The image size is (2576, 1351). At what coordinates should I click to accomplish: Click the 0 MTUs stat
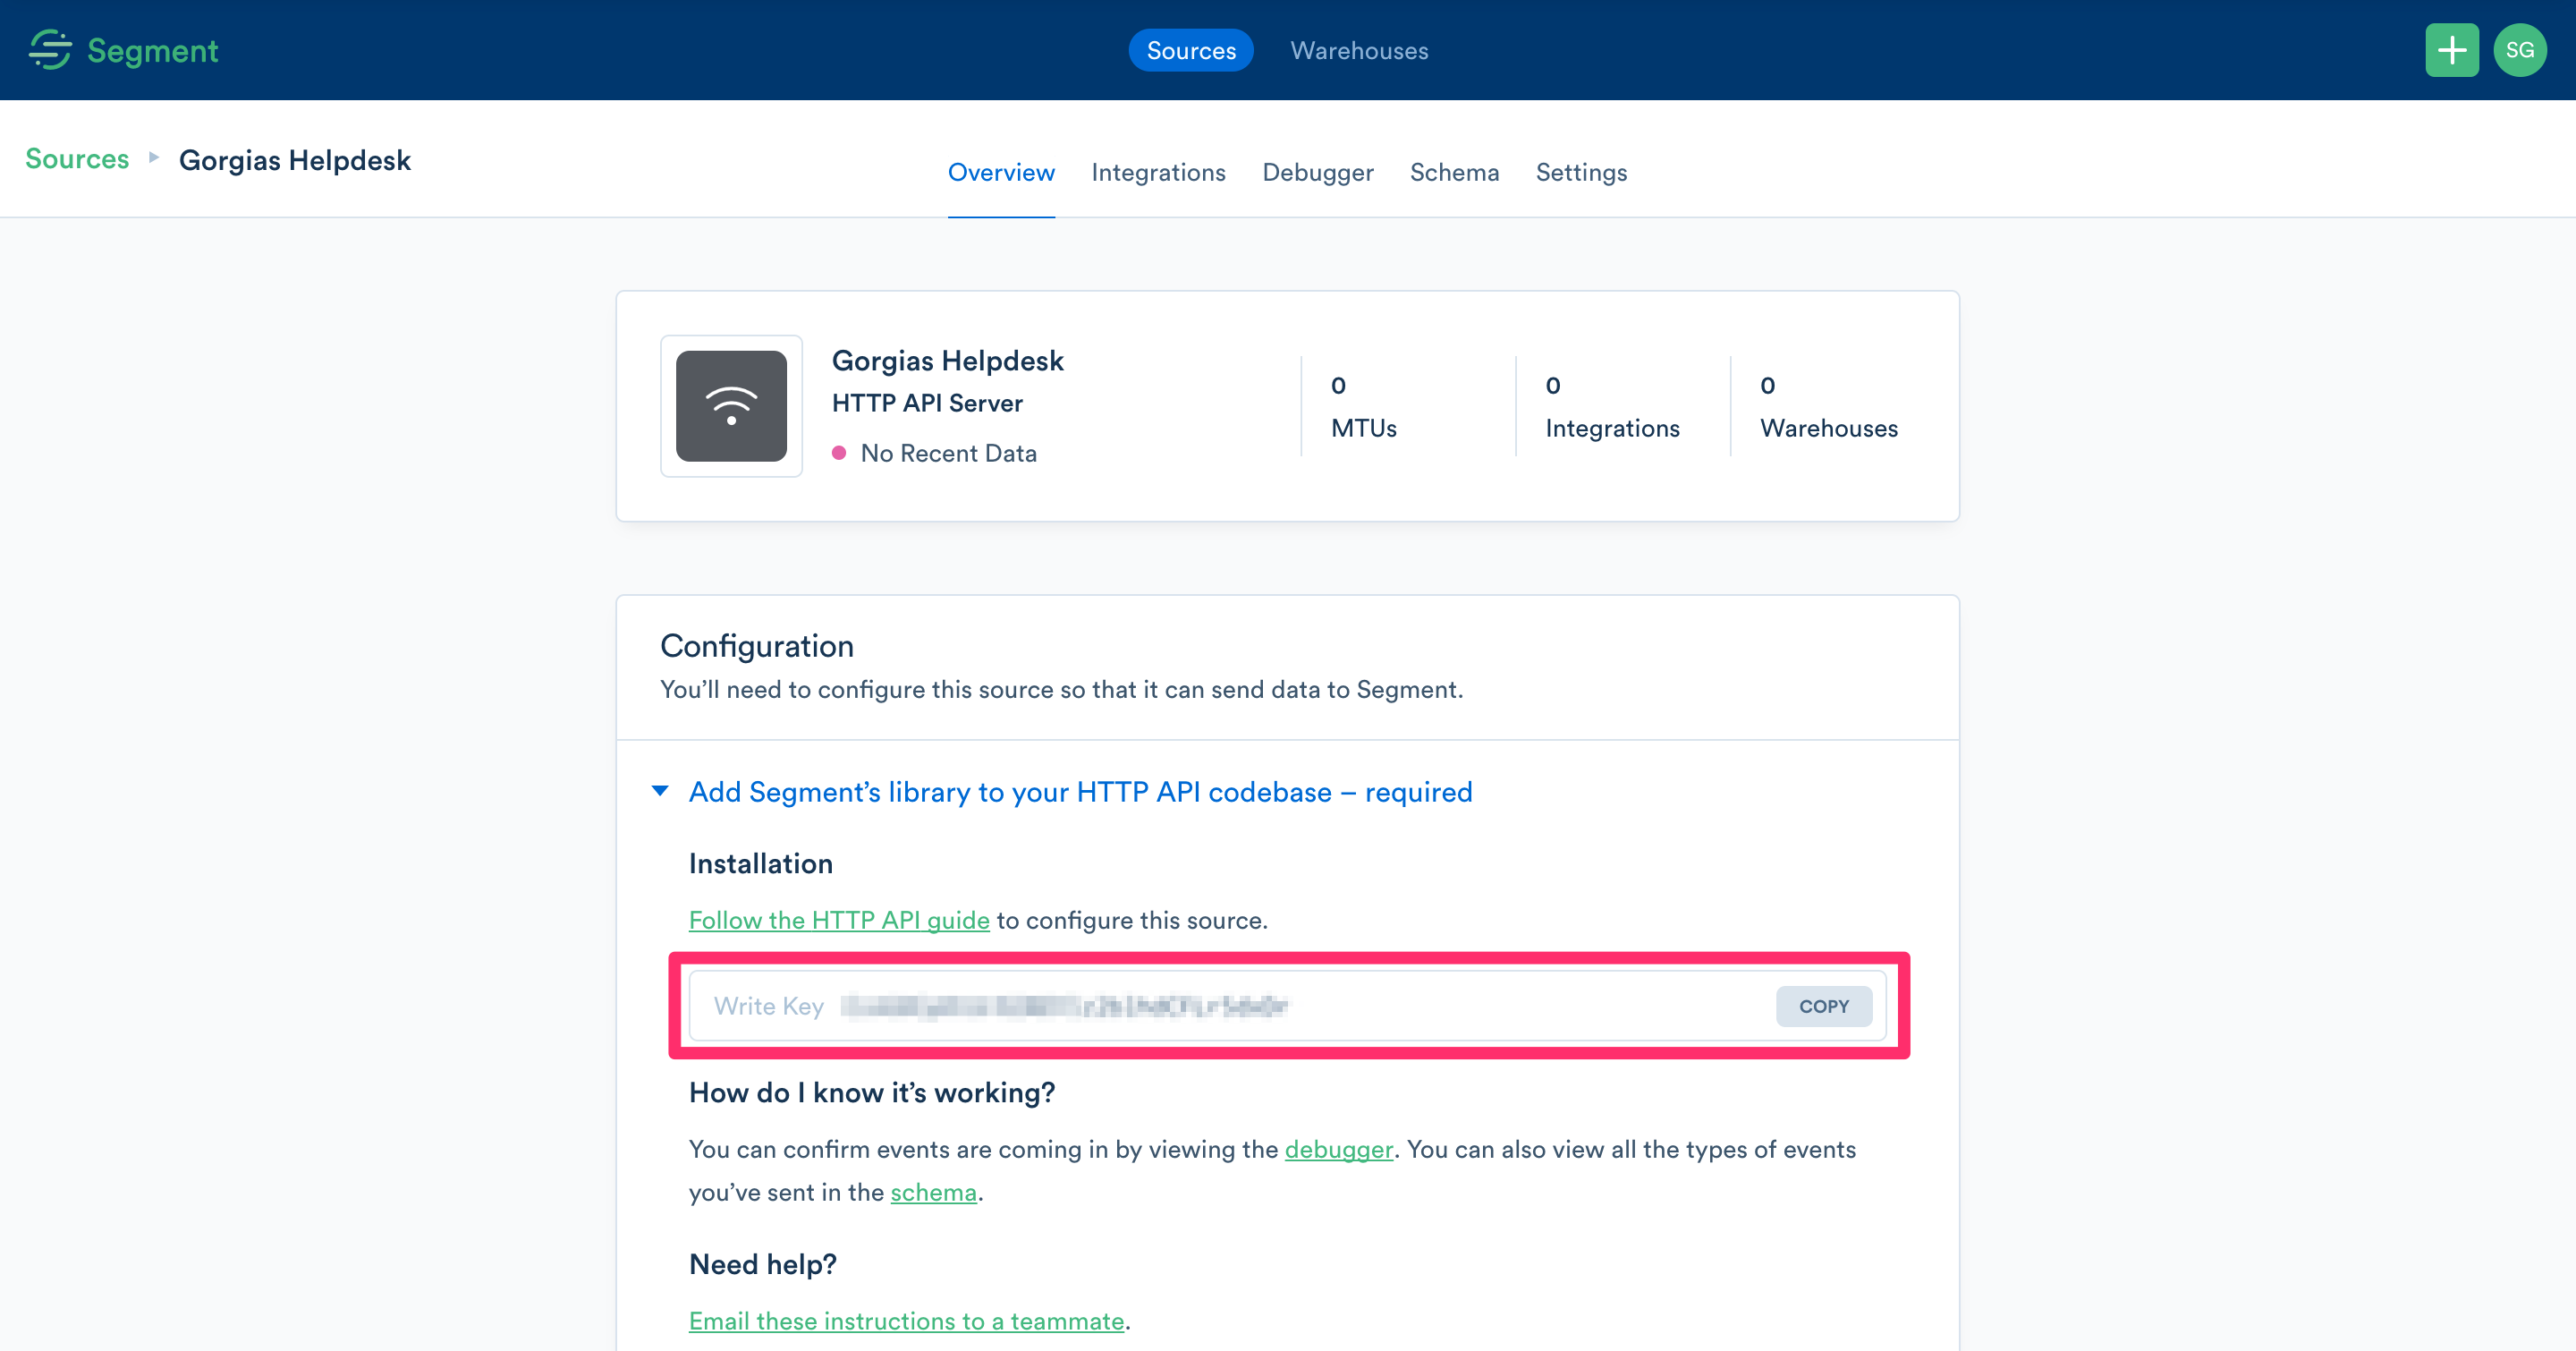coord(1363,406)
